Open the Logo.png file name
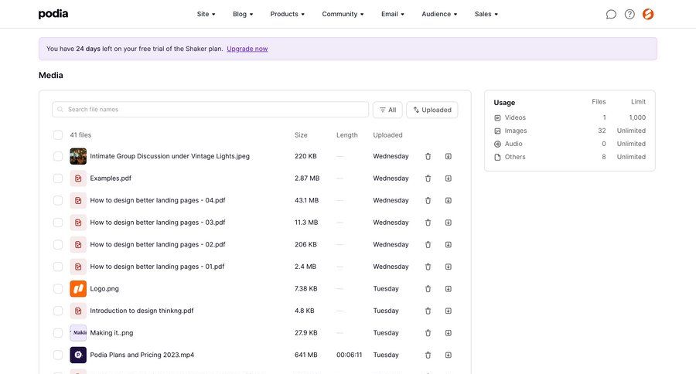Image resolution: width=696 pixels, height=374 pixels. pos(104,289)
